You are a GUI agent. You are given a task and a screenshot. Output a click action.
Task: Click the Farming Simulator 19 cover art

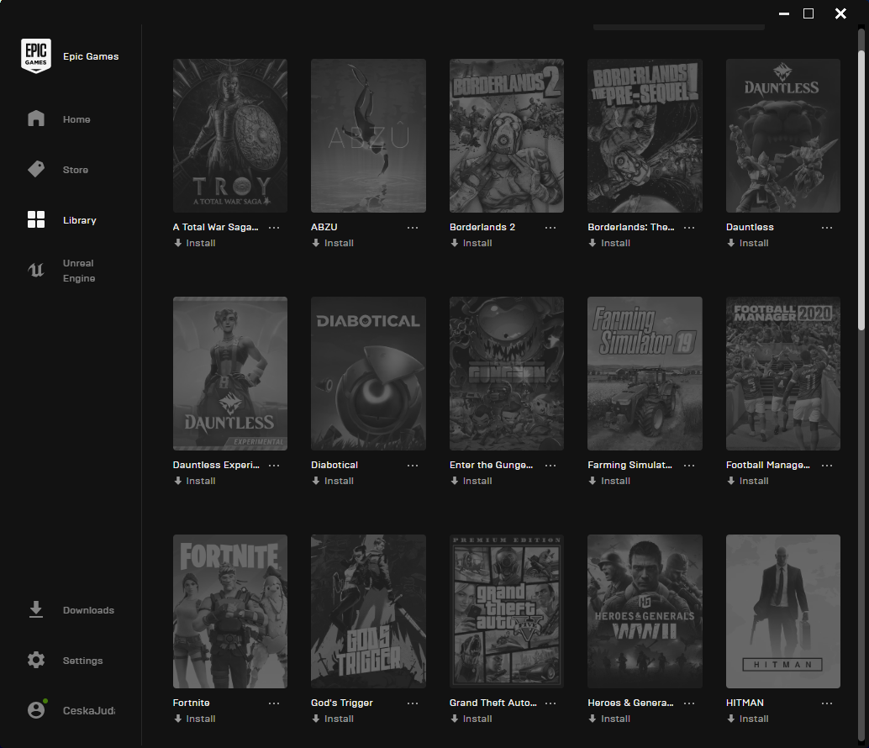645,373
